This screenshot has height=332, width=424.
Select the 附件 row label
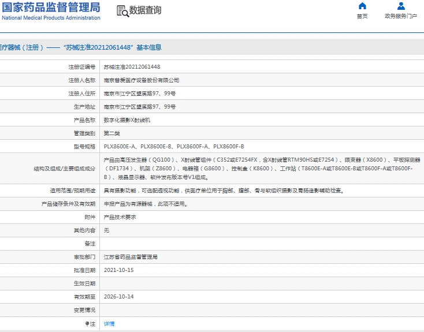pyautogui.click(x=90, y=217)
